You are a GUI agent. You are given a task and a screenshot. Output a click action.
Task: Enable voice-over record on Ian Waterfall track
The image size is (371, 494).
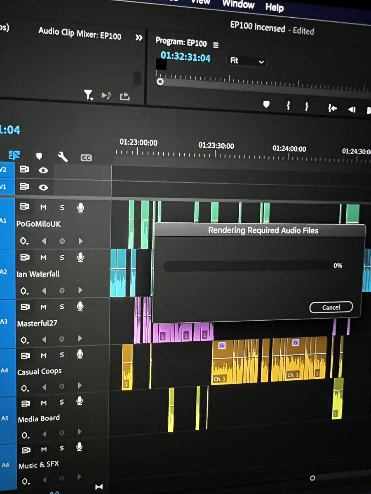(80, 257)
